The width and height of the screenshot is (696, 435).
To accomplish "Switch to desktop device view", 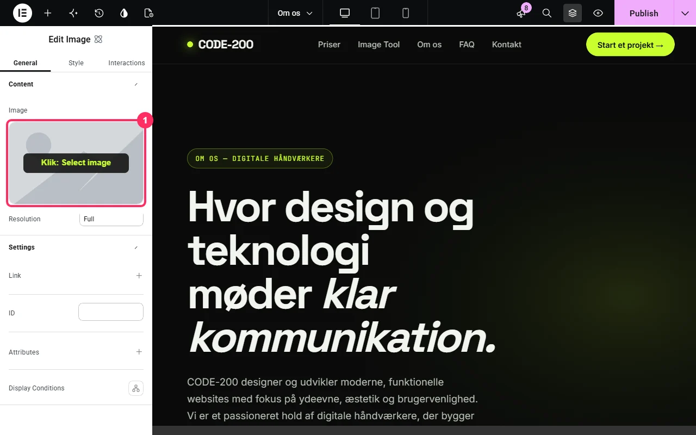I will pyautogui.click(x=345, y=13).
